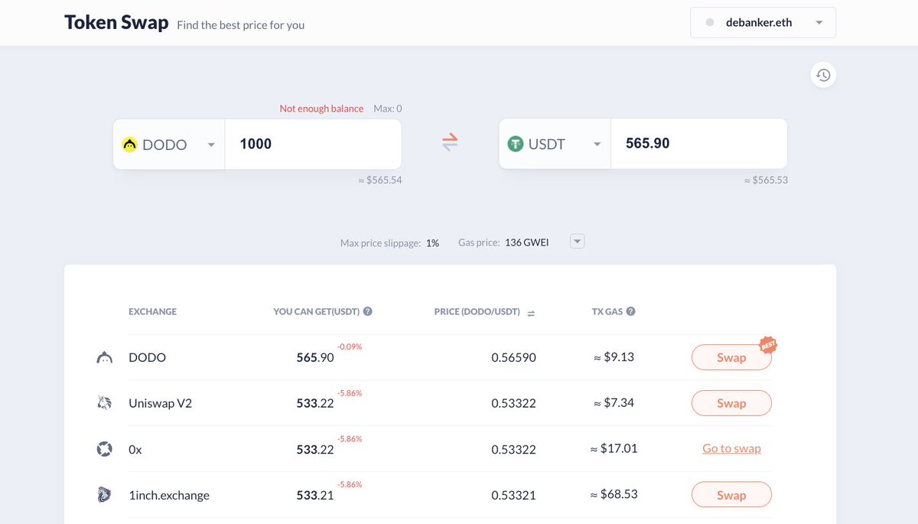Click the ≈ $17.01 gas cost

614,448
